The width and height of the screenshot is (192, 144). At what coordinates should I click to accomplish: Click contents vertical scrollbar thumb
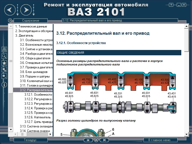pos(11,61)
